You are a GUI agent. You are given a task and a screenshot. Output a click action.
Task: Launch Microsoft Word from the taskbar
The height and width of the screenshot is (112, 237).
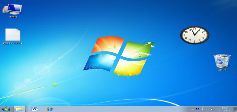point(35,109)
